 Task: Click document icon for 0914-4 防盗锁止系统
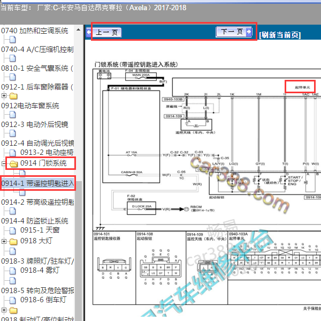click(x=13, y=211)
